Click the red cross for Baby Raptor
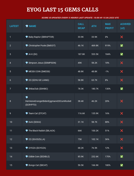Screen dimensions: 134x176 (x=122, y=37)
